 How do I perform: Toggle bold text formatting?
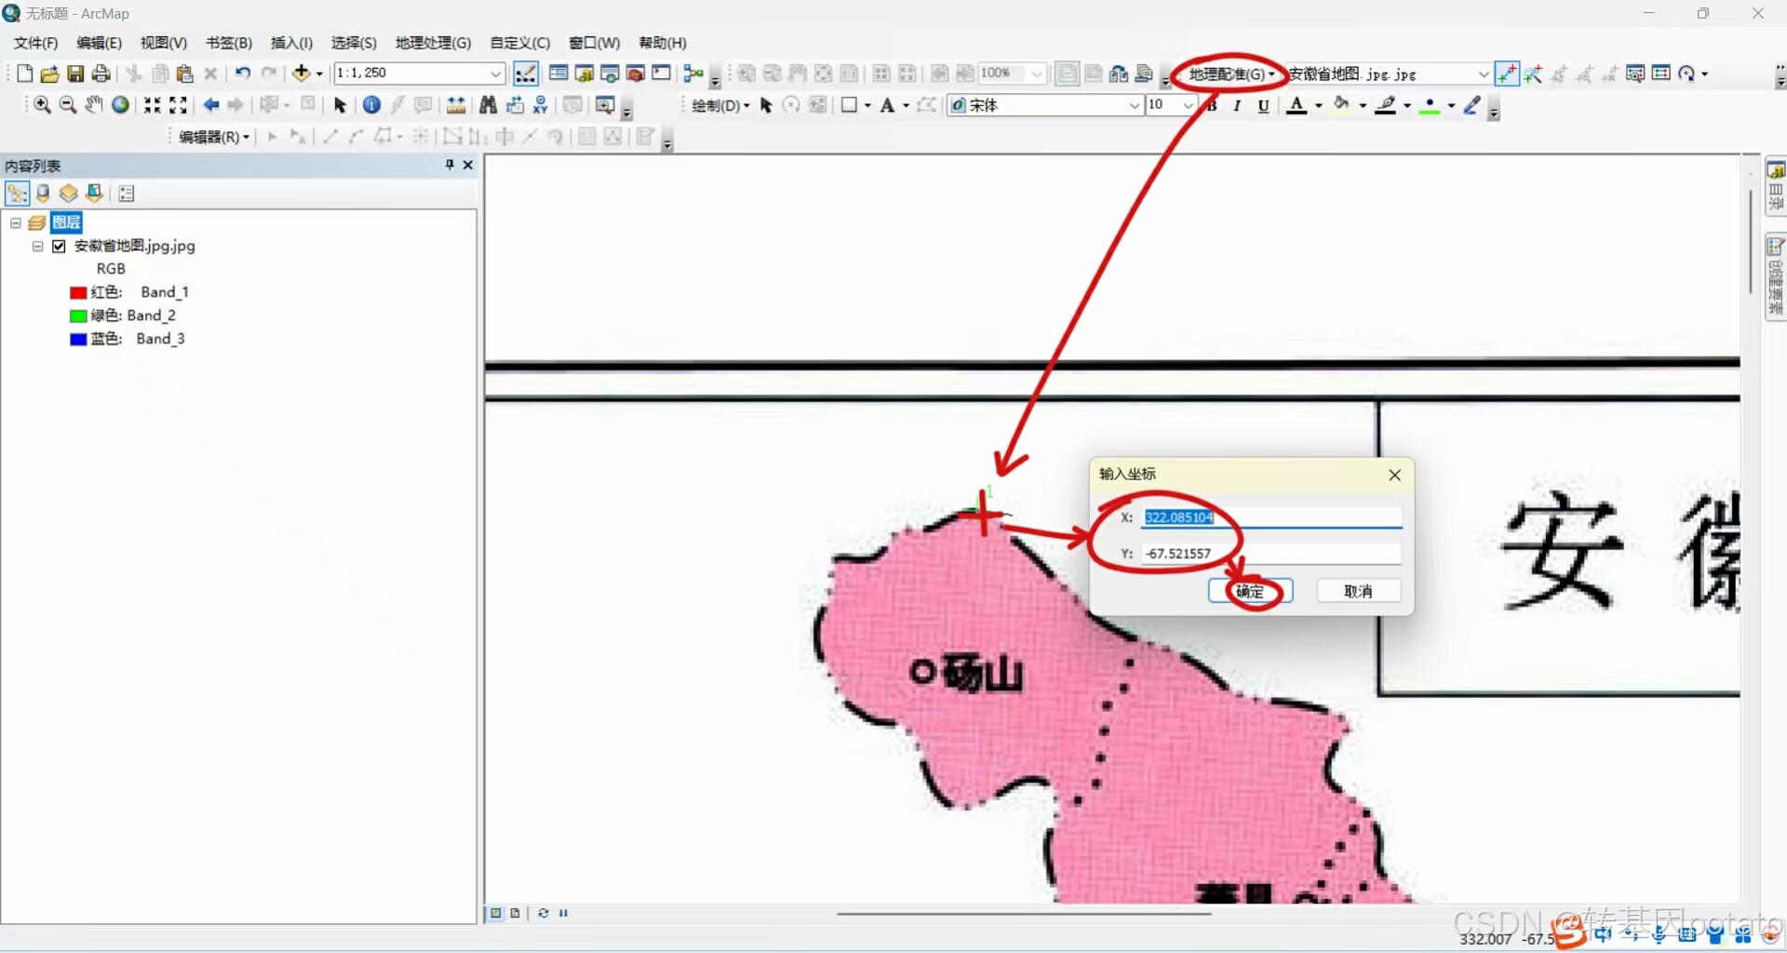click(1212, 106)
